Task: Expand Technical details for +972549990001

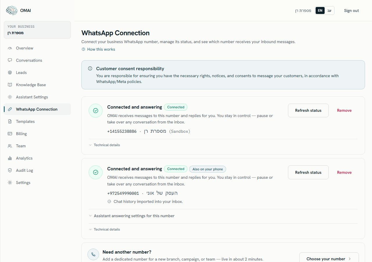Action: click(105, 229)
